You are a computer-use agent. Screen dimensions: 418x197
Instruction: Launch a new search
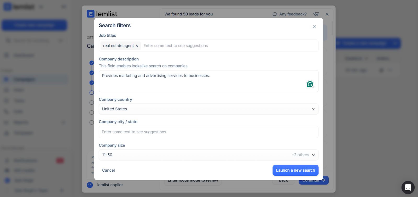(x=295, y=170)
